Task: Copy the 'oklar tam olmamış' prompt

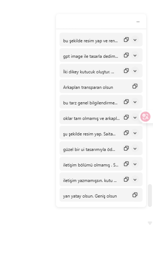Action: click(x=126, y=117)
